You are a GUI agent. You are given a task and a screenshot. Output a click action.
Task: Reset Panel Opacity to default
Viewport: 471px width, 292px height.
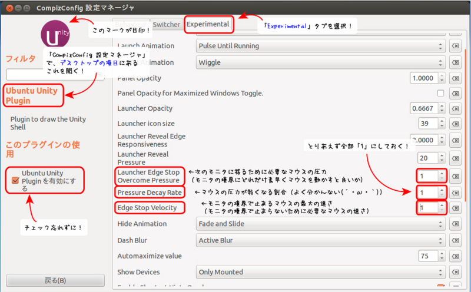[455, 78]
